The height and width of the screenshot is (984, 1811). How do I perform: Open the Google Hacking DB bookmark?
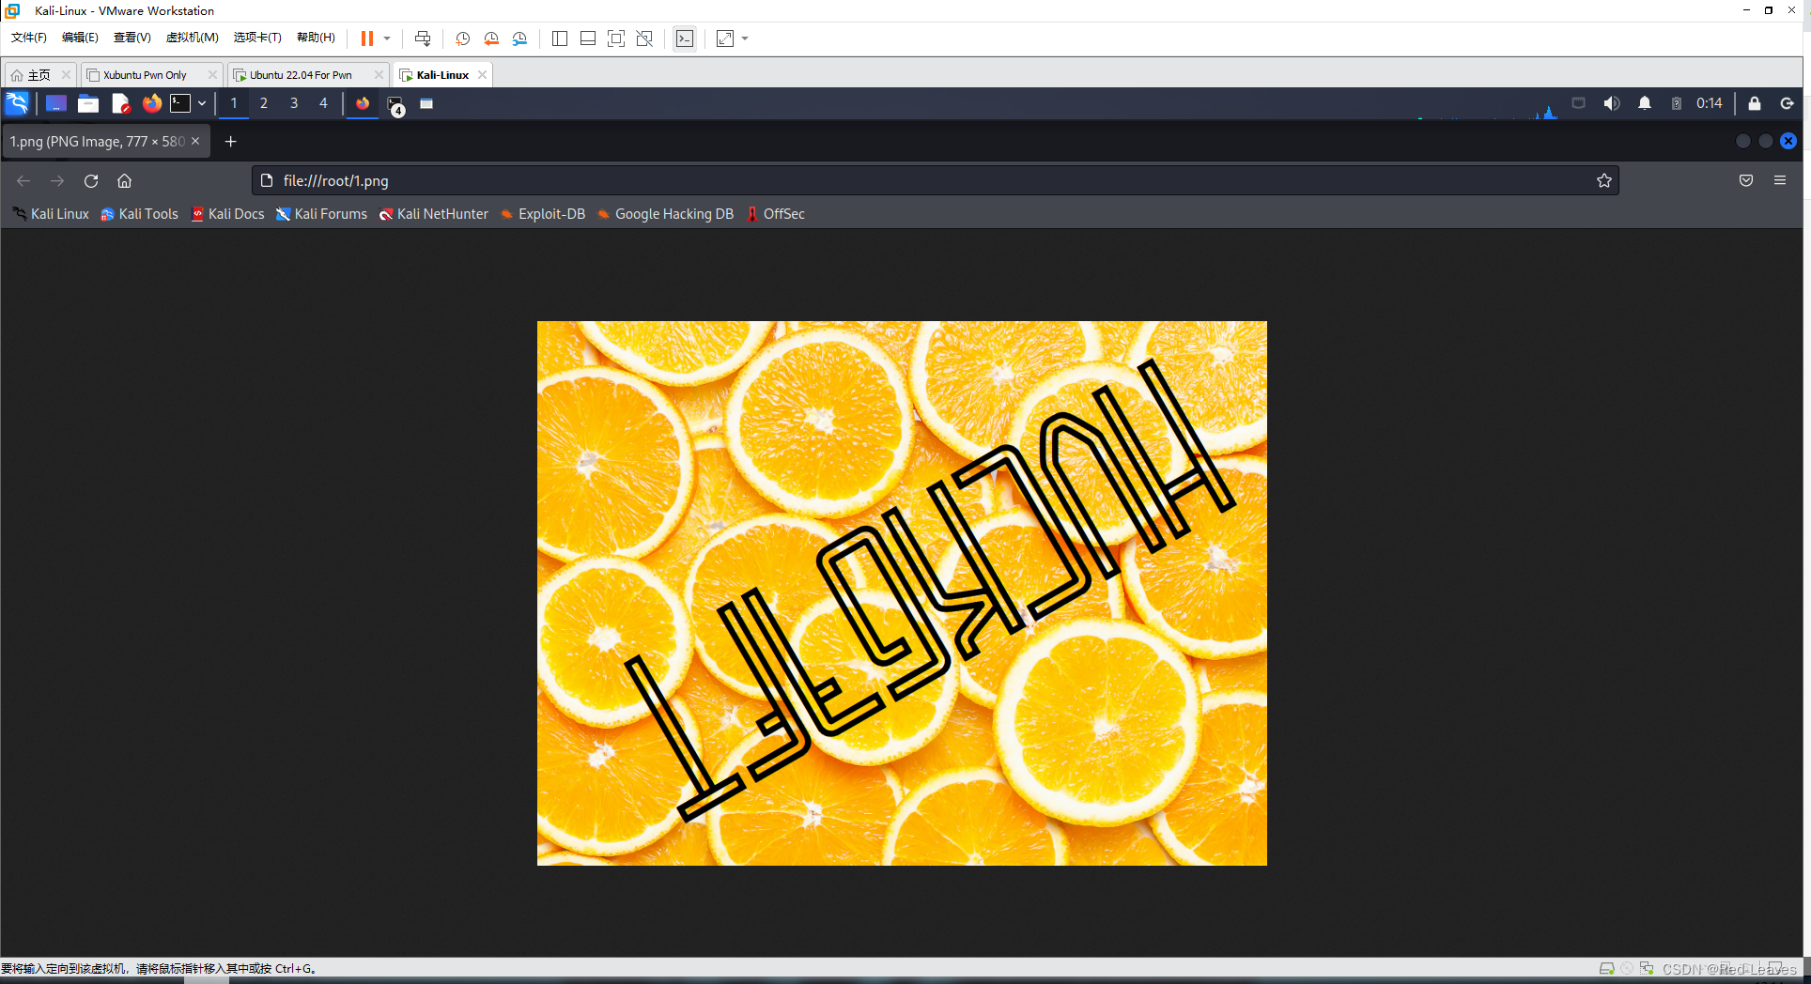click(666, 214)
